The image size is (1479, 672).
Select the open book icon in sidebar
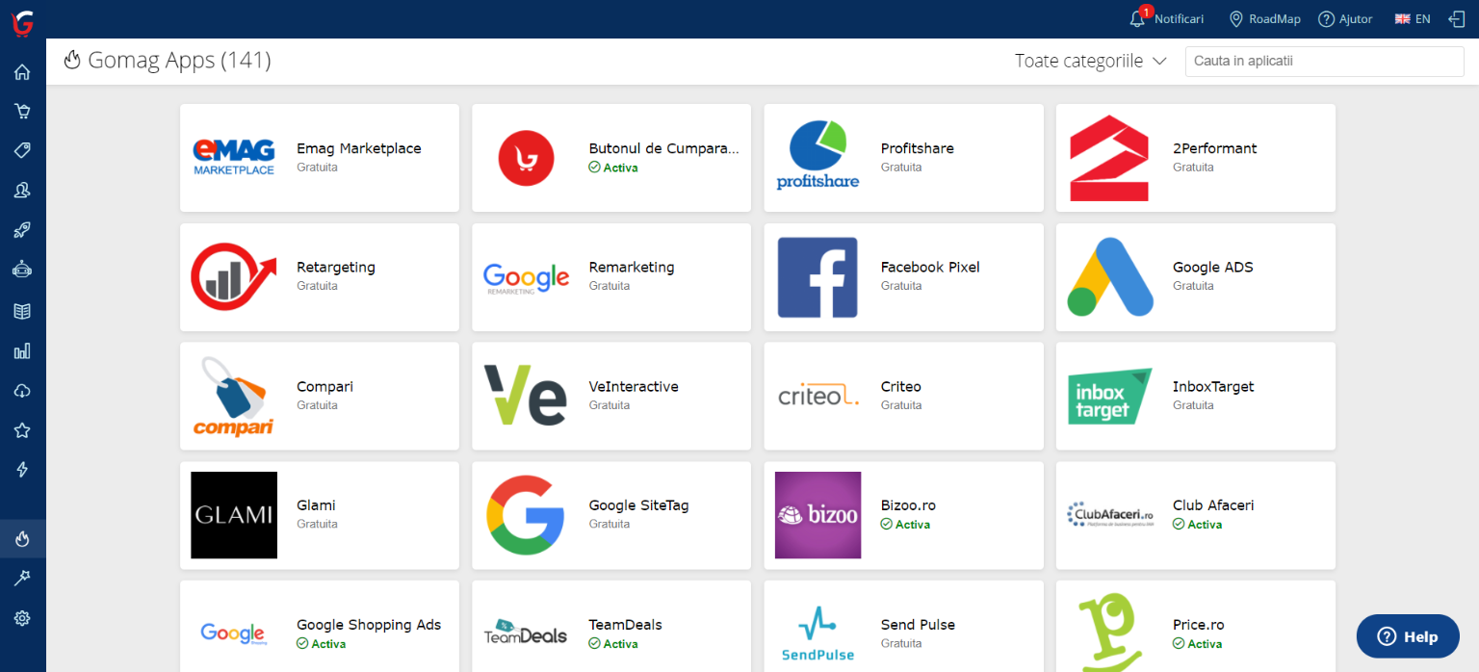pos(22,311)
